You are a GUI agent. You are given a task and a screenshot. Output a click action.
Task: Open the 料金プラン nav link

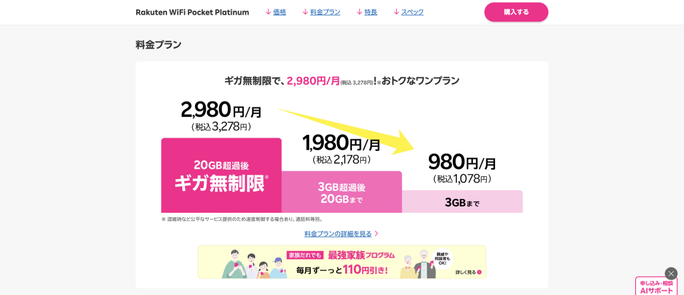coord(325,12)
